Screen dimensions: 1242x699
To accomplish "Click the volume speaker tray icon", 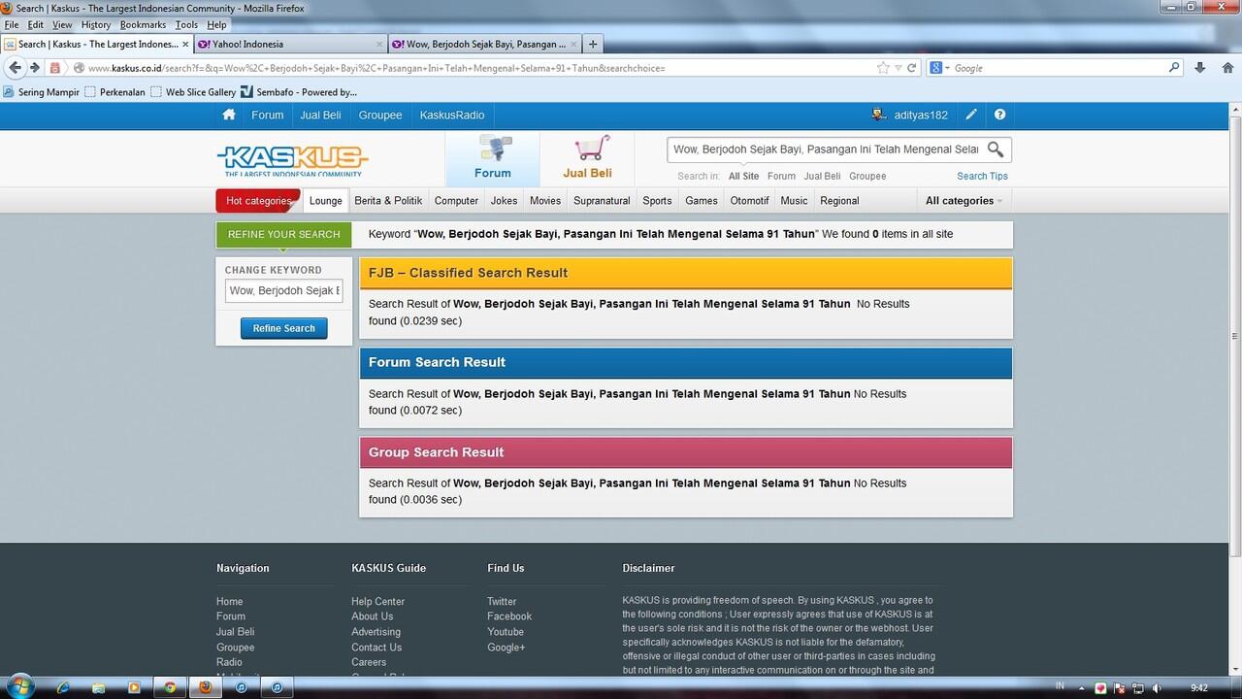I will [1156, 688].
